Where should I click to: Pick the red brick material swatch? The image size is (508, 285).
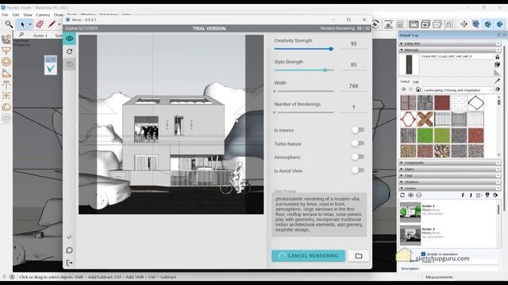(x=442, y=103)
